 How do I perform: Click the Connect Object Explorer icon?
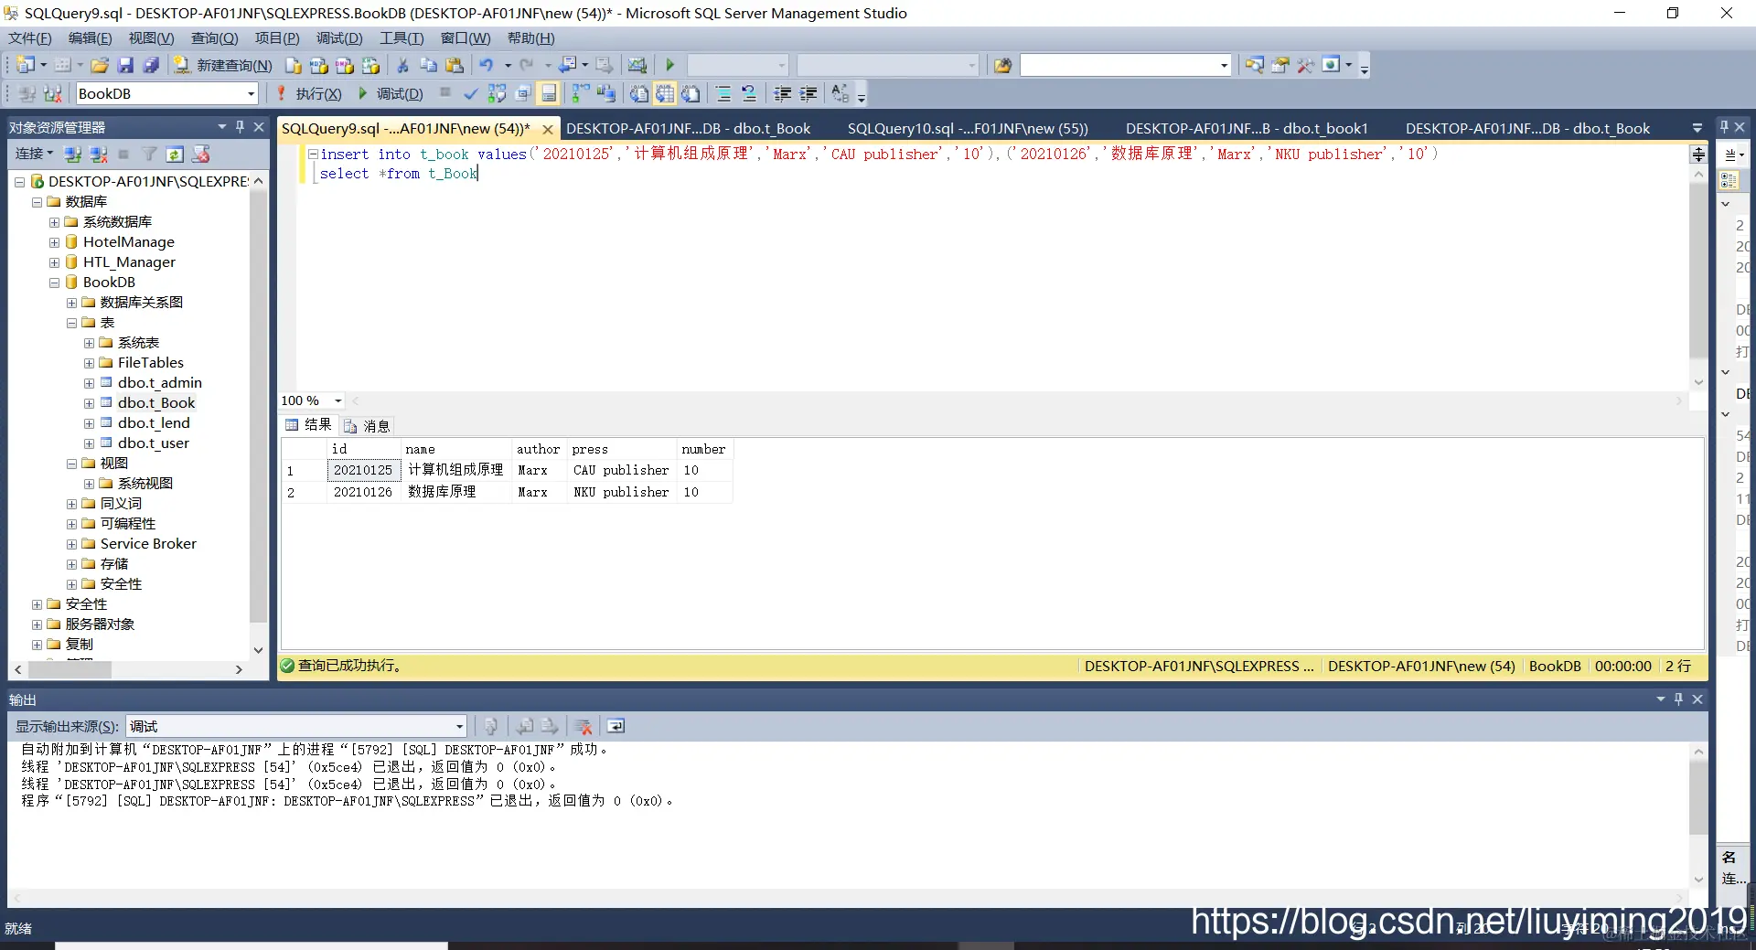73,154
